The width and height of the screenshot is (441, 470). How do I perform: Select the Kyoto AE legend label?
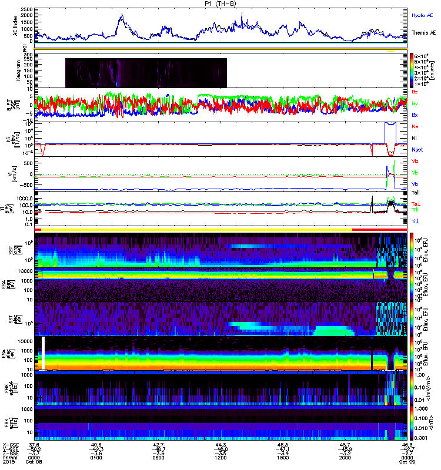(x=422, y=15)
